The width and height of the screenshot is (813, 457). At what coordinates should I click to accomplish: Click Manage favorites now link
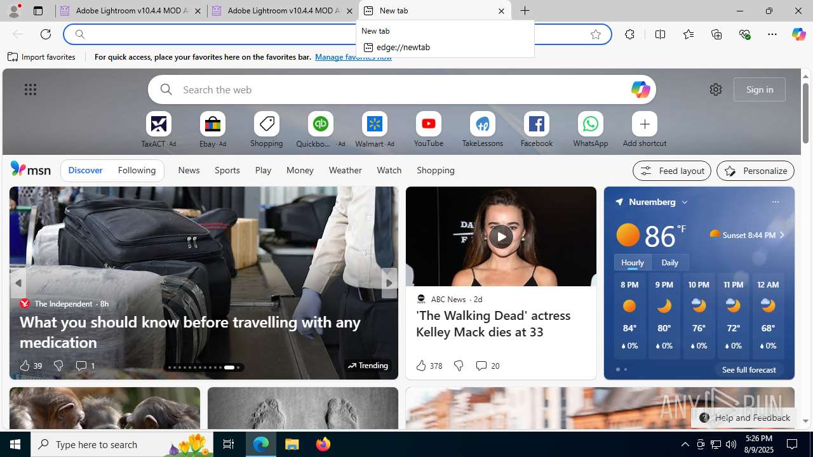pyautogui.click(x=353, y=57)
